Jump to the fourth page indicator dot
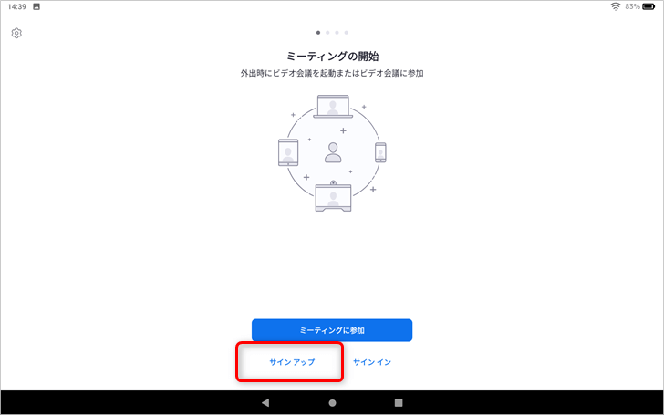Screen dimensions: 664x415 346,32
